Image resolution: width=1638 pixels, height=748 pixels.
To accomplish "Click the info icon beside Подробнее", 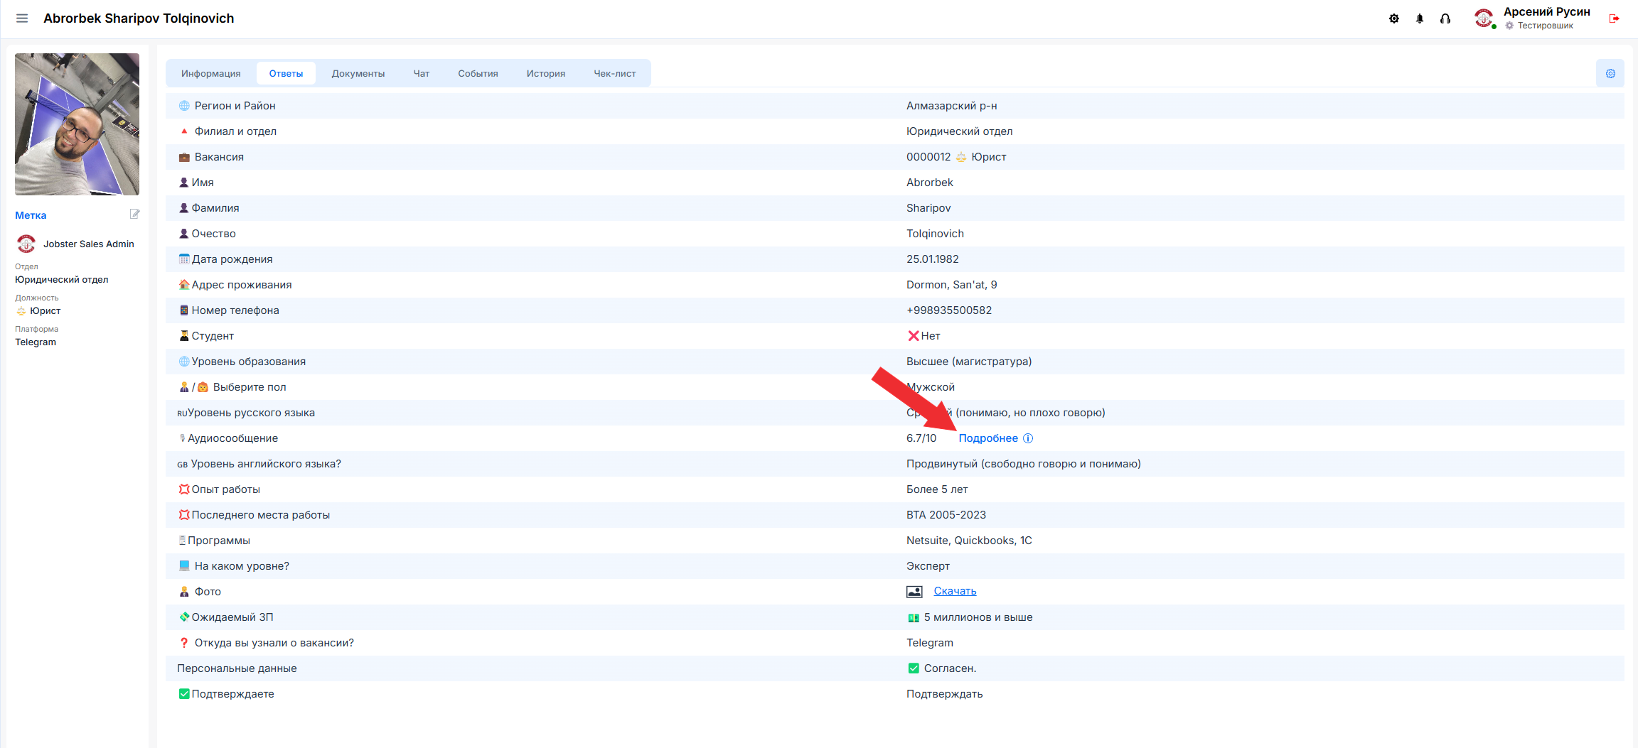I will [1028, 438].
